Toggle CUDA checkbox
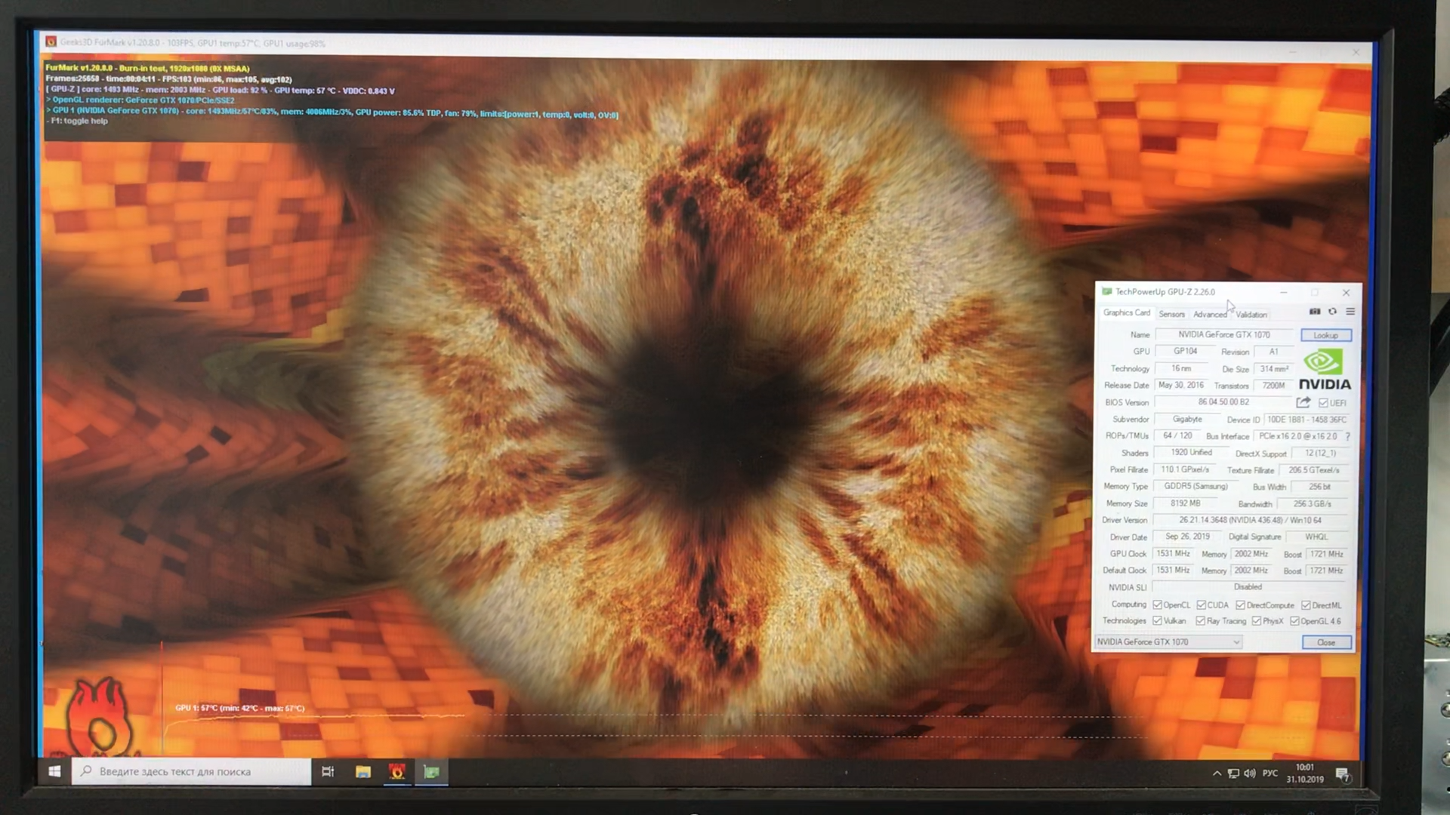 1201,605
